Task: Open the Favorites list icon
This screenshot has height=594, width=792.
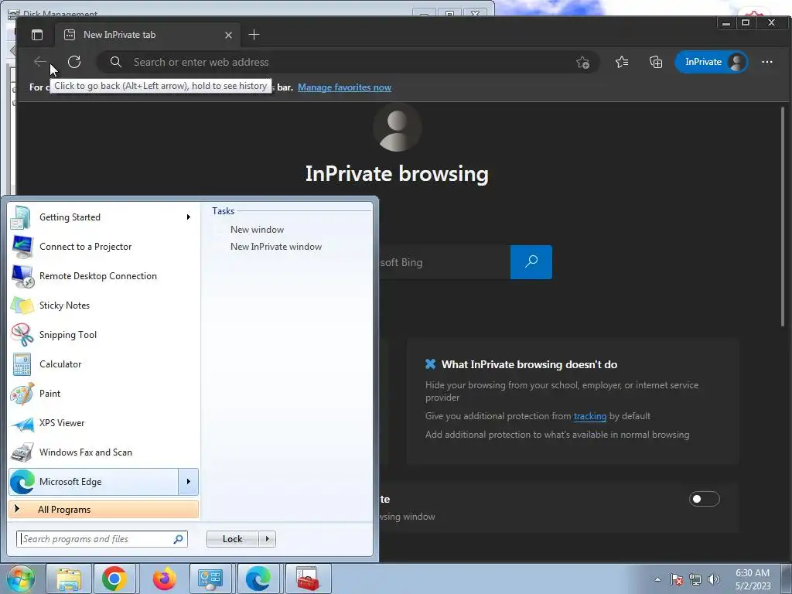Action: (622, 62)
